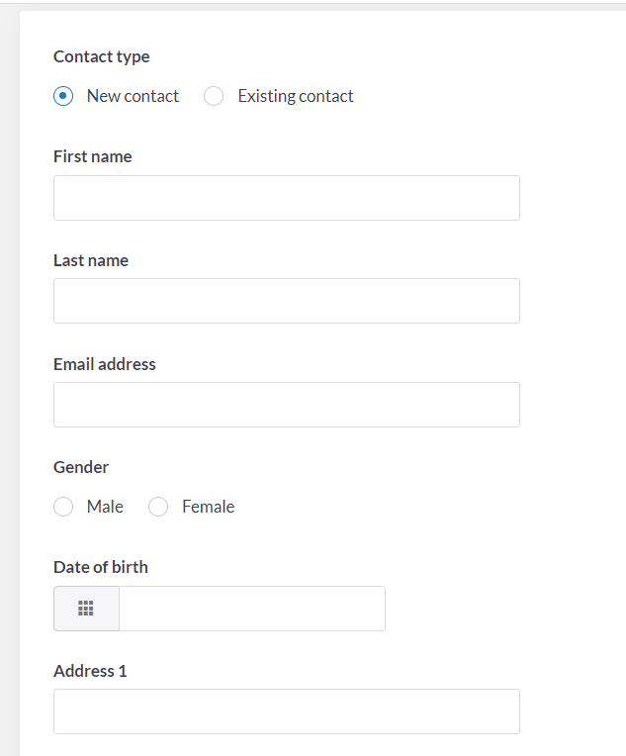Click the Contact type heading
Screen dimensions: 626x756
tap(102, 56)
